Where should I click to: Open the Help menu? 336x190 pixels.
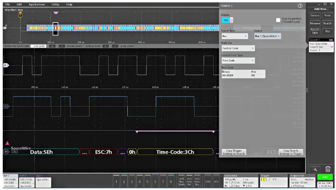pos(69,4)
